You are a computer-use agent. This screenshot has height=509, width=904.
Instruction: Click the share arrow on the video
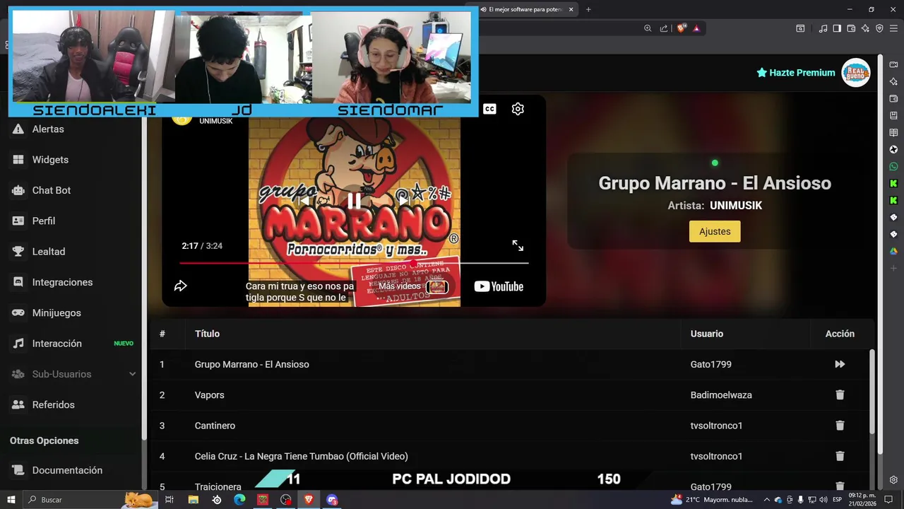[x=181, y=286]
